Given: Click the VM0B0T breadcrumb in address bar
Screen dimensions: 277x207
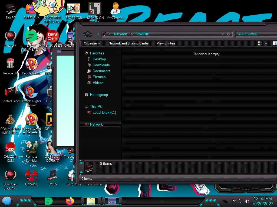Looking at the screenshot, I should pos(143,34).
